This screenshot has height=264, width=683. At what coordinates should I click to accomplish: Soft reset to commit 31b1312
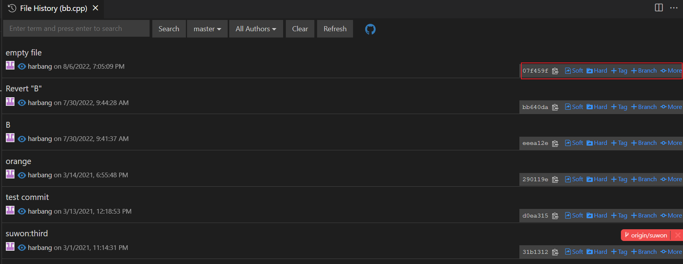(x=574, y=252)
